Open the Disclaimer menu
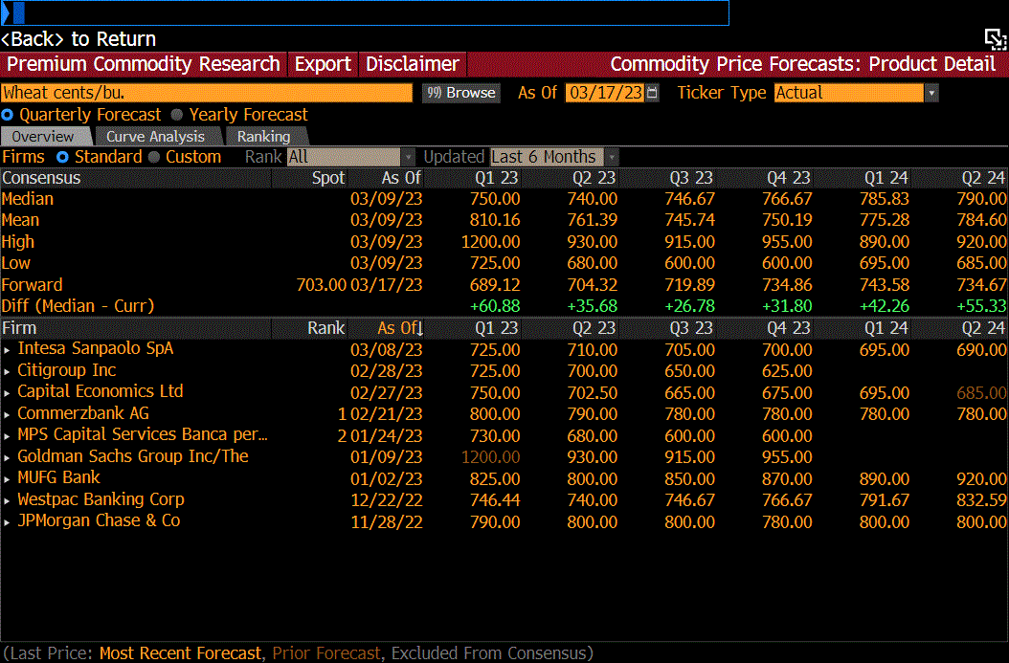This screenshot has height=663, width=1009. point(413,64)
